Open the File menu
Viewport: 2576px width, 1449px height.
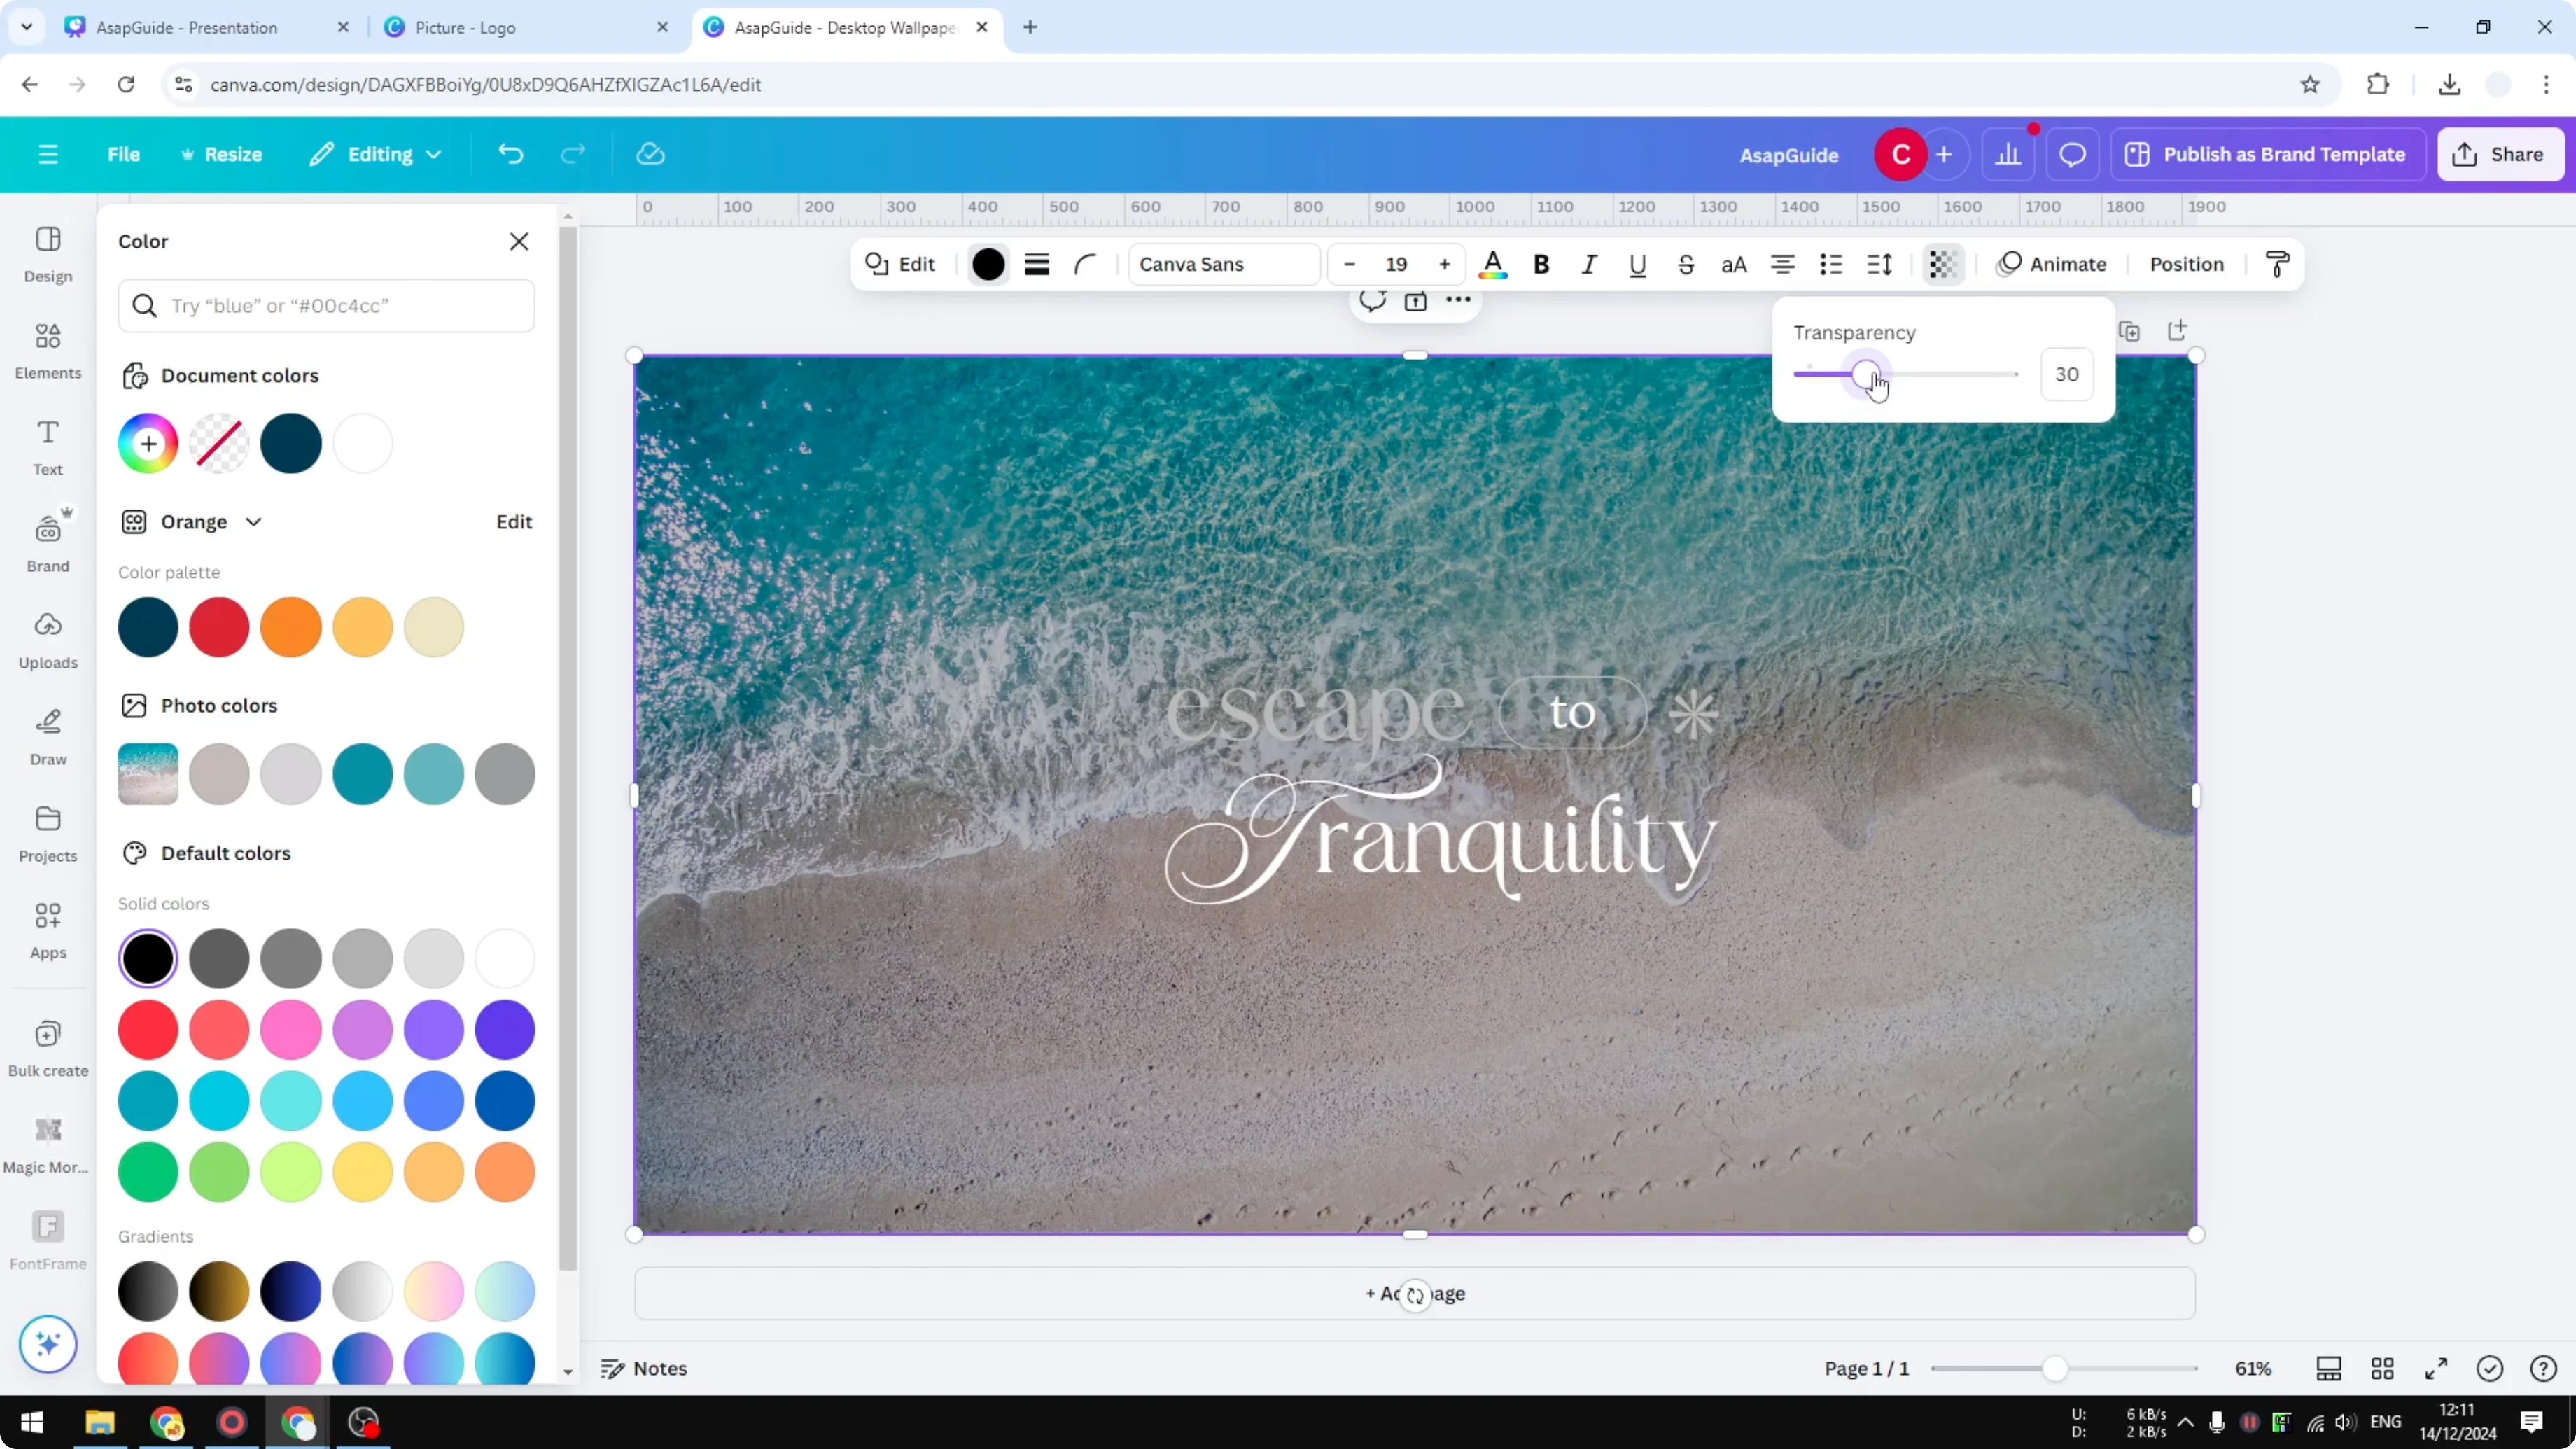[124, 154]
